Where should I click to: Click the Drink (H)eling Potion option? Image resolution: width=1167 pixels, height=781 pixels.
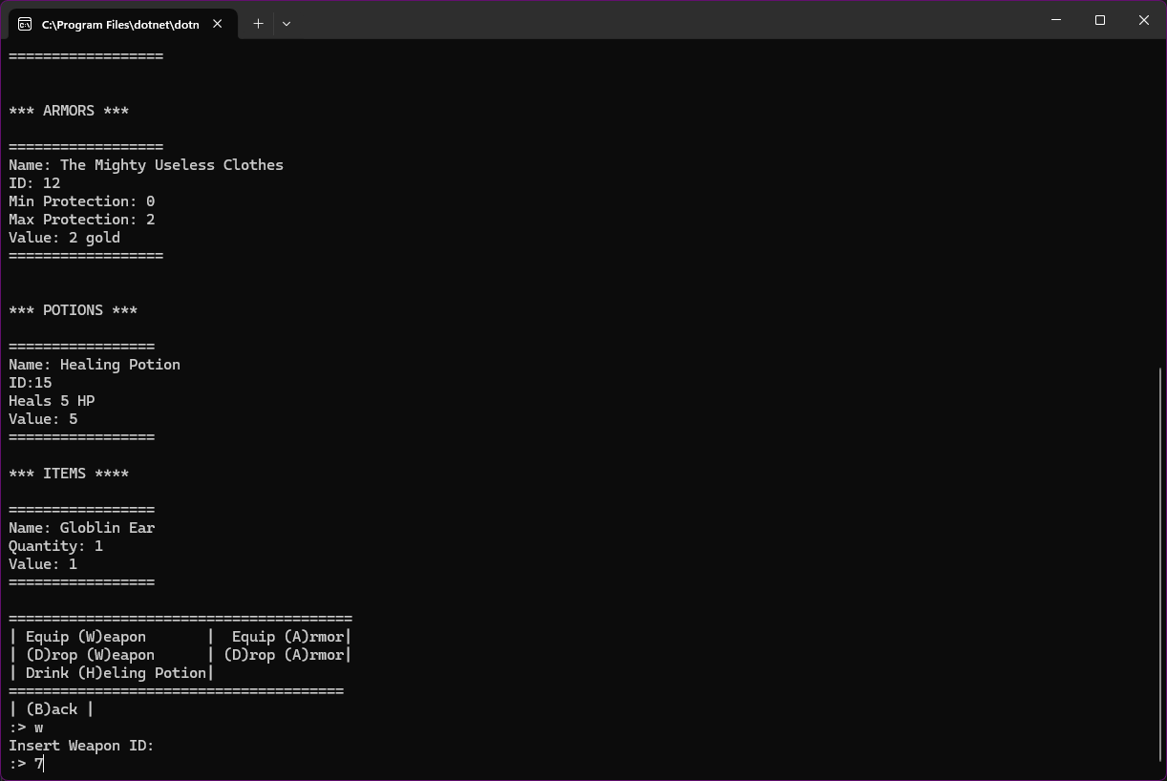[116, 673]
